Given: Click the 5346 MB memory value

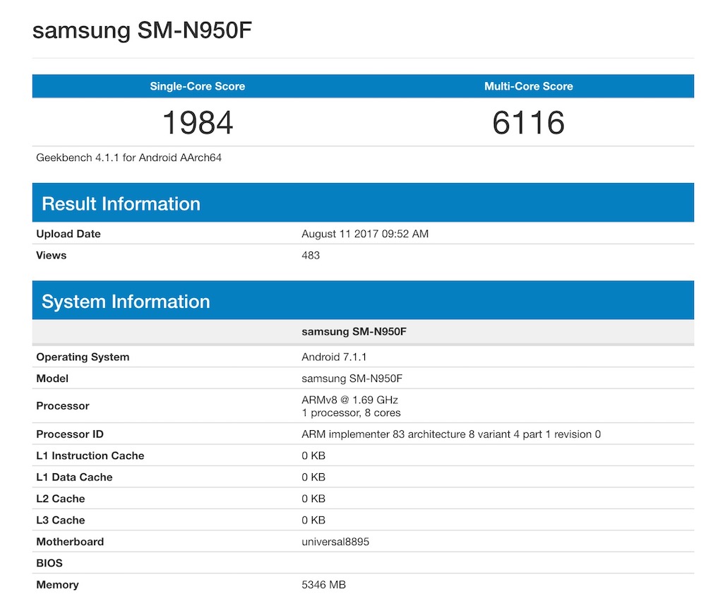Looking at the screenshot, I should tap(323, 585).
